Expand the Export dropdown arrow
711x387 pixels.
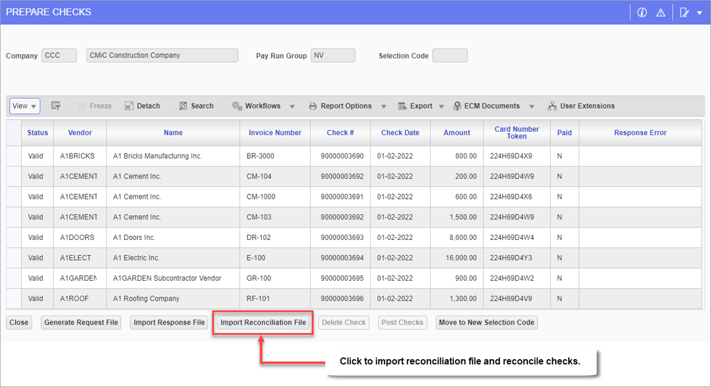(443, 106)
